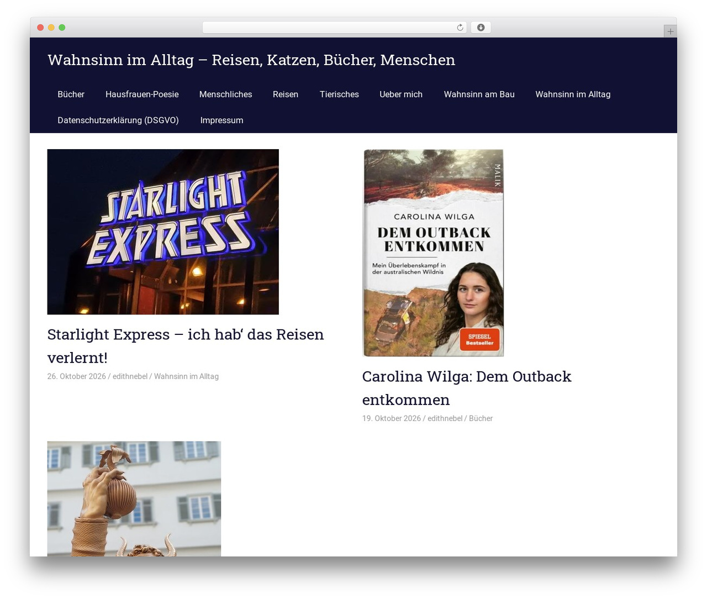Click the date 19. Oktober 2026
707x599 pixels.
392,418
